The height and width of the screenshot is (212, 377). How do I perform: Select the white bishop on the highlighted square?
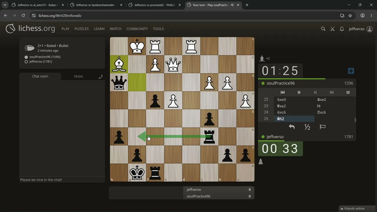tap(119, 64)
